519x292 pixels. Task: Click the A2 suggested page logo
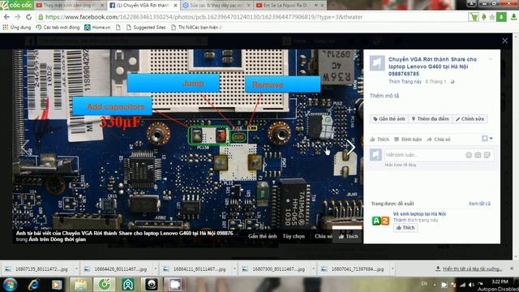tap(380, 221)
